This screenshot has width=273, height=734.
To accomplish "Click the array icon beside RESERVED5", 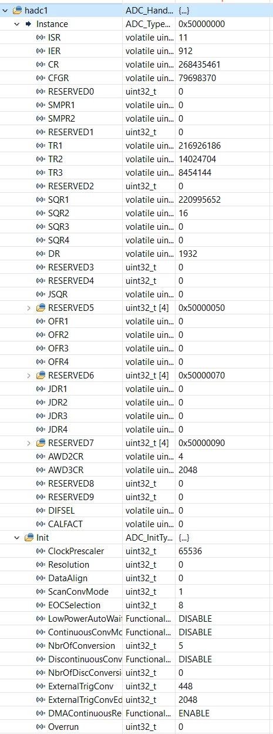I will pos(41,308).
